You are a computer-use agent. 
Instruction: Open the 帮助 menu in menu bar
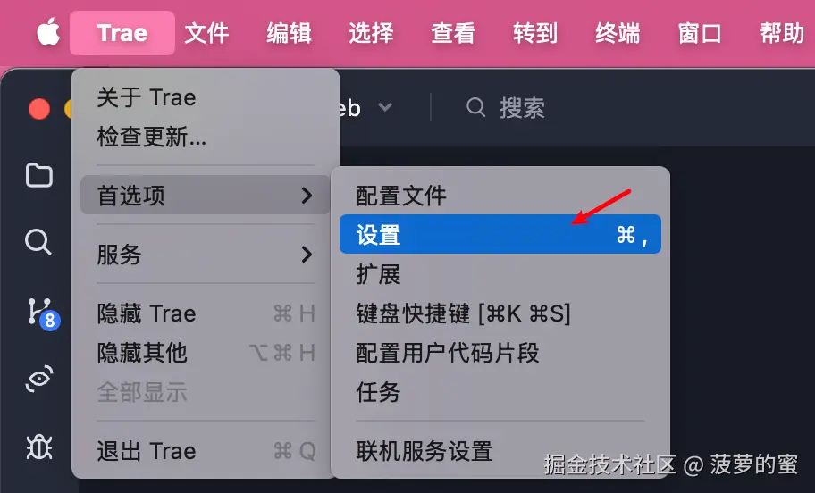tap(782, 33)
